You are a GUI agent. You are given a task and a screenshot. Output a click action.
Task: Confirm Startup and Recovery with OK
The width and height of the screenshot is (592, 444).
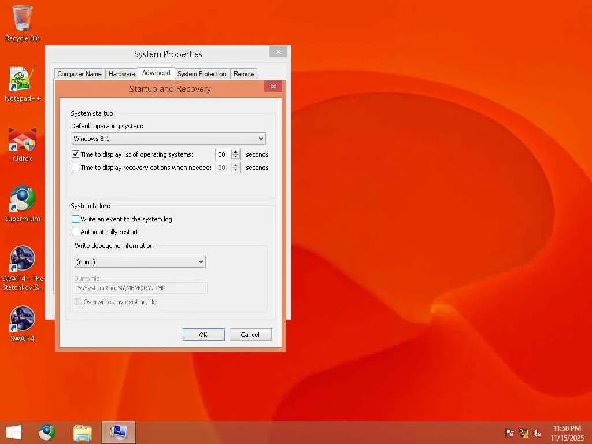point(203,335)
